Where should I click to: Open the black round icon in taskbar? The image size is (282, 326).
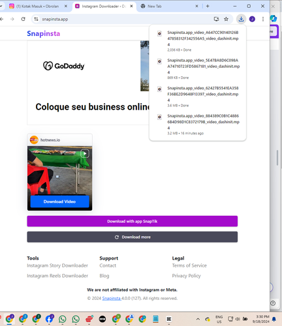tap(102, 319)
